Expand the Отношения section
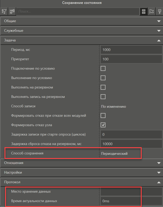Viewport: 163px width, 207px height. pyautogui.click(x=159, y=163)
